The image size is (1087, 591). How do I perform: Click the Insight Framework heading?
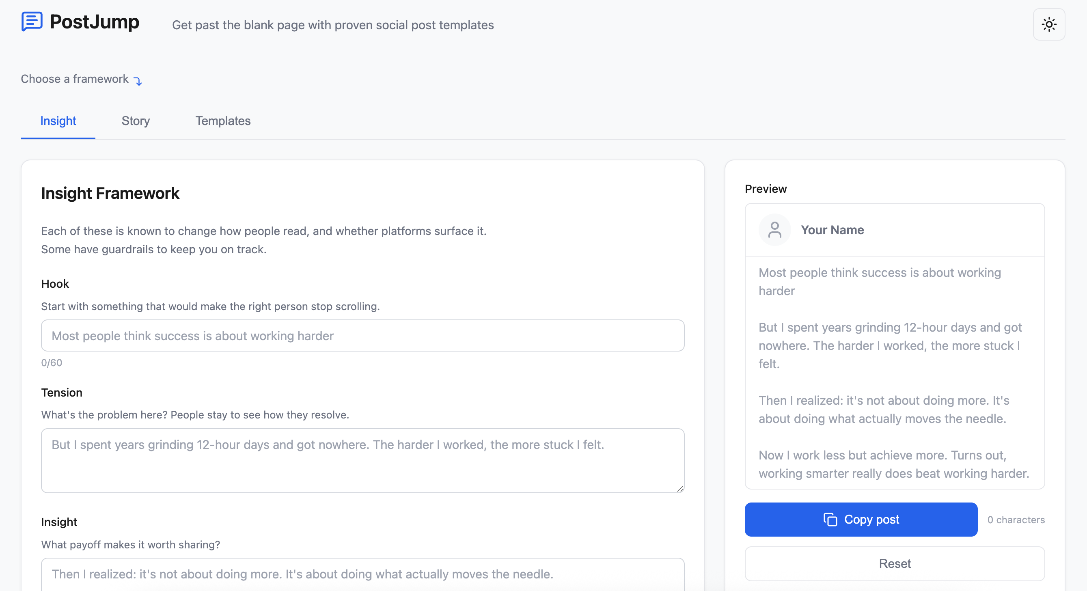(110, 193)
